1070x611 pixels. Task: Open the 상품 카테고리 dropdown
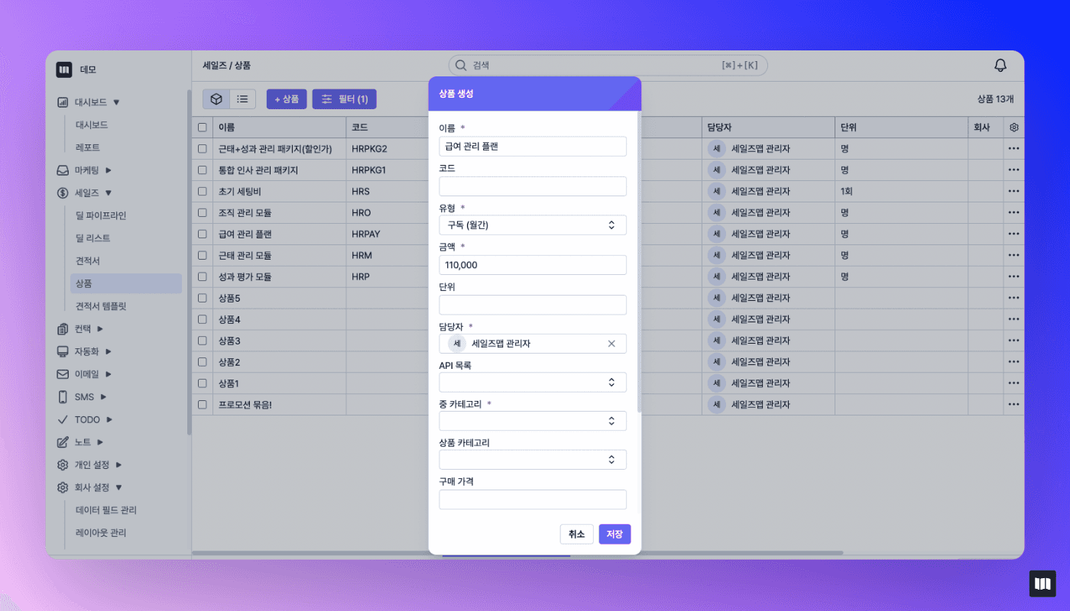[533, 460]
